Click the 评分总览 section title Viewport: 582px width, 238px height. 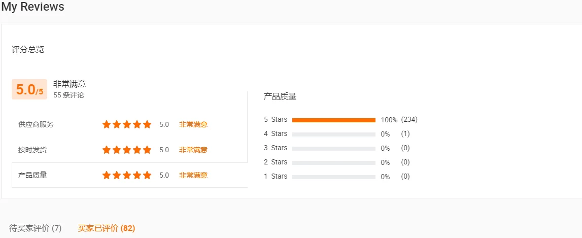(28, 50)
